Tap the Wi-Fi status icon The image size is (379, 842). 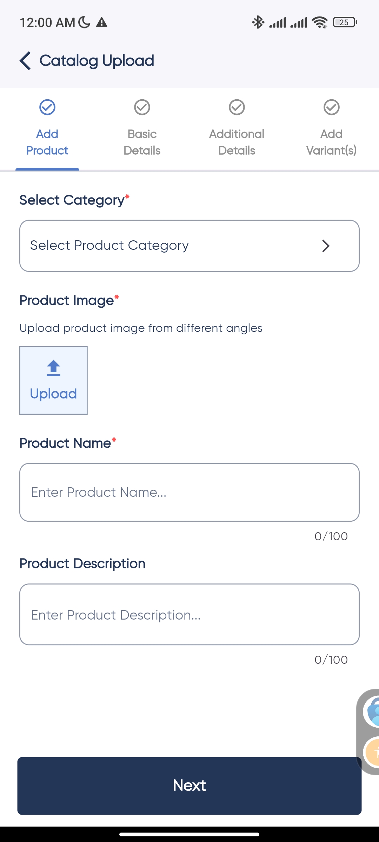319,22
